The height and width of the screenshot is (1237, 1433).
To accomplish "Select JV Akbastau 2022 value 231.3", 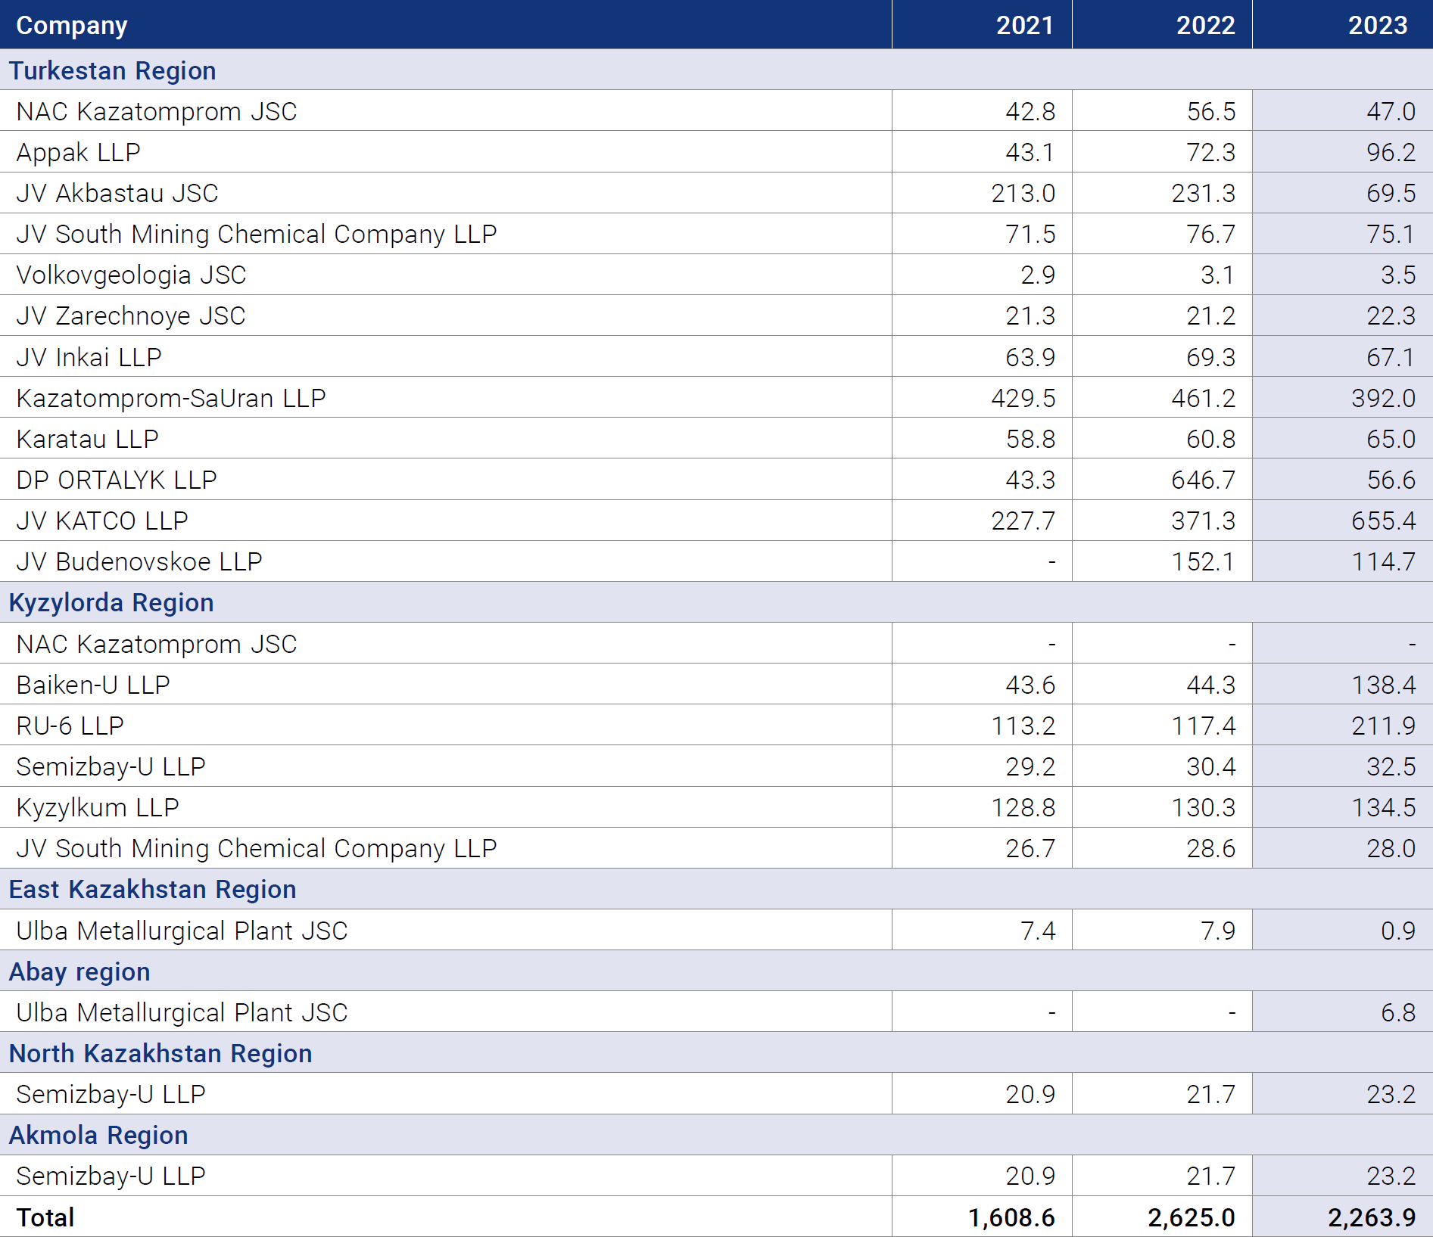I will click(x=1204, y=193).
